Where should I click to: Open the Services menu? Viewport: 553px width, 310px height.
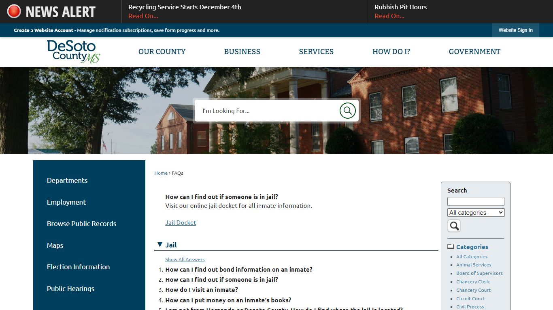(316, 52)
